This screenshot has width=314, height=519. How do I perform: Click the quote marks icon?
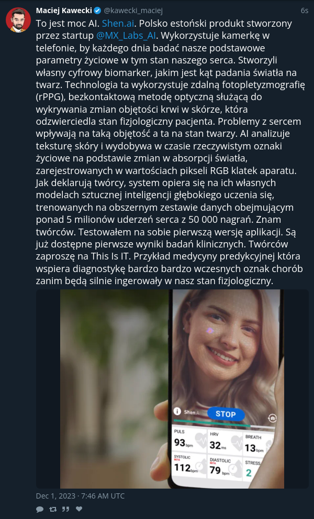tap(66, 509)
